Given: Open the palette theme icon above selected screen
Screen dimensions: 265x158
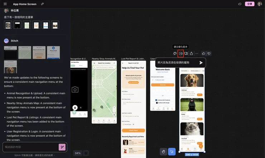Looking at the screenshot, I should tap(175, 54).
